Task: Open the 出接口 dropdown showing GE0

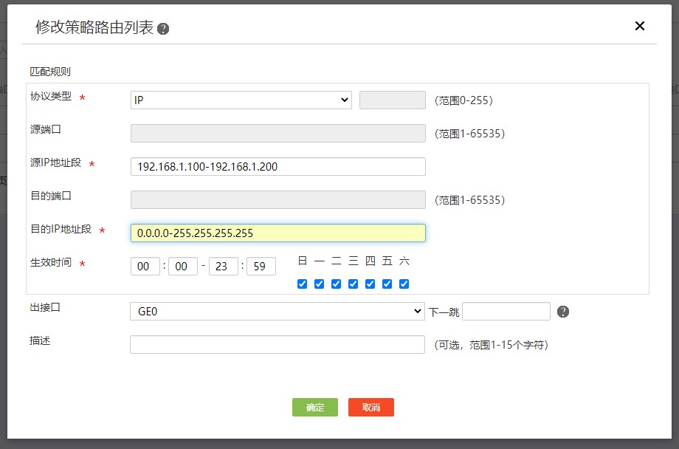Action: pyautogui.click(x=278, y=311)
